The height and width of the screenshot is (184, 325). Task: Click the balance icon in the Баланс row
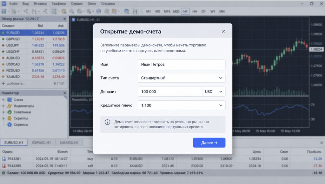(x=3, y=173)
